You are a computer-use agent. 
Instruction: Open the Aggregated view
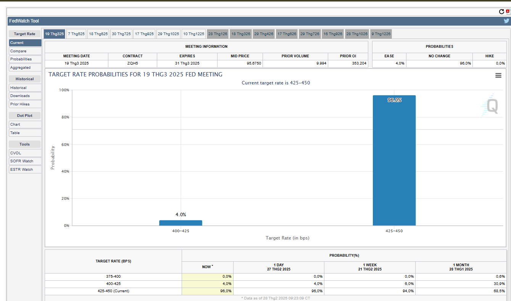coord(25,68)
